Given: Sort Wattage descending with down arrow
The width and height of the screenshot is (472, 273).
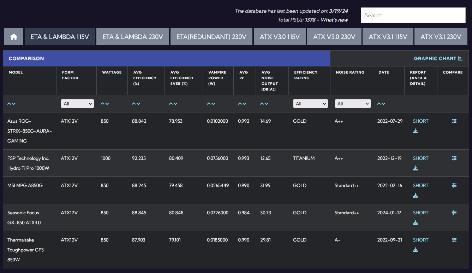Looking at the screenshot, I should click(107, 104).
